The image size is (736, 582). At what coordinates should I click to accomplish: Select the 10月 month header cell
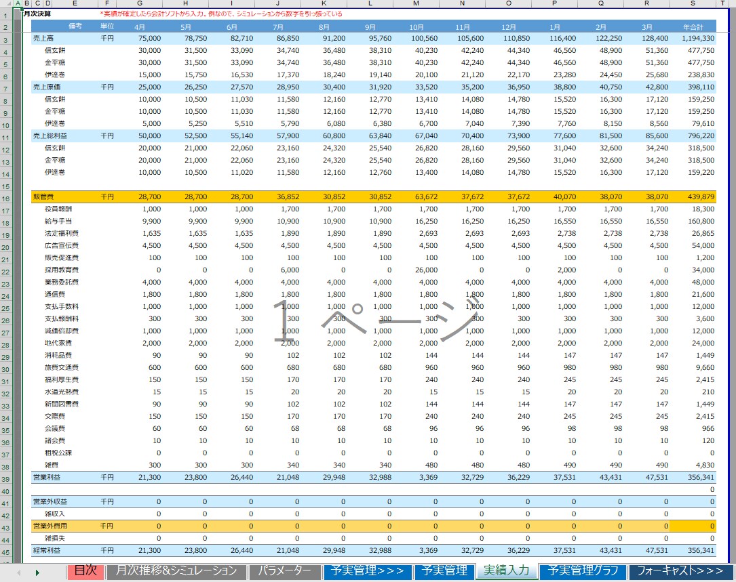point(416,26)
